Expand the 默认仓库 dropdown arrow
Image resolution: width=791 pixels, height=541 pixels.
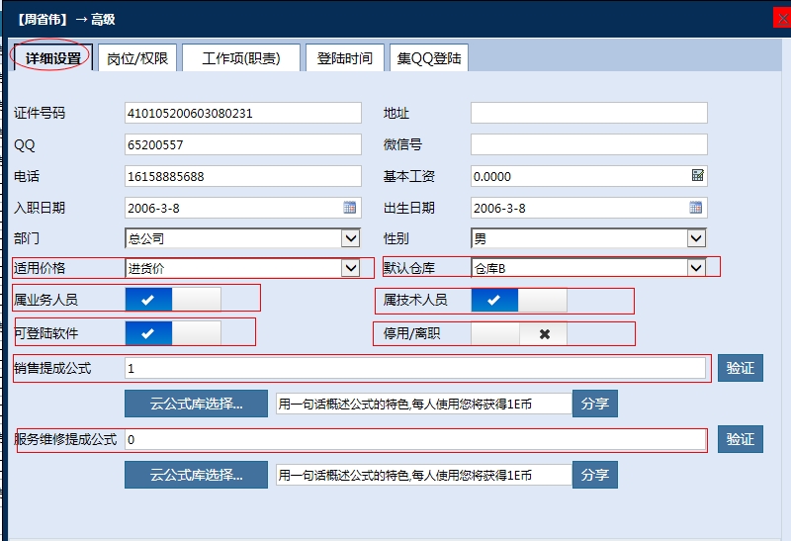point(696,267)
